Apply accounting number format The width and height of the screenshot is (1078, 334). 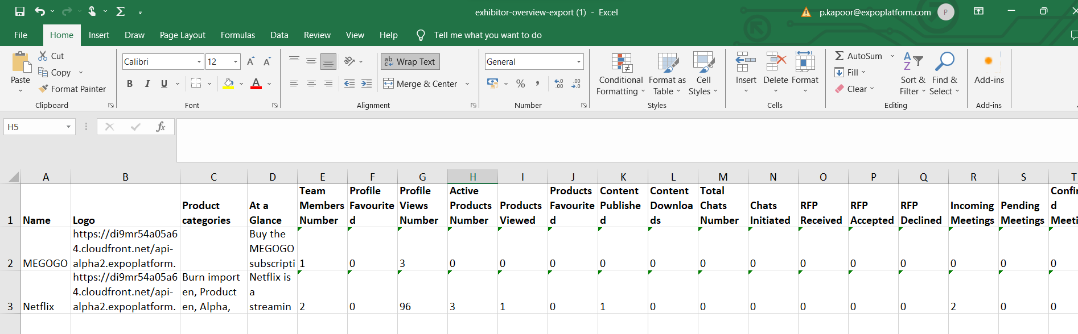coord(493,83)
